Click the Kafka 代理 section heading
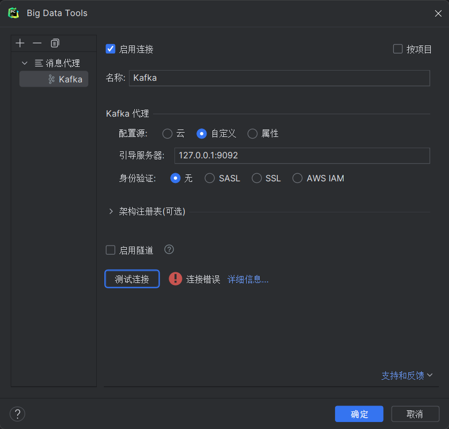The height and width of the screenshot is (429, 449). pos(127,113)
